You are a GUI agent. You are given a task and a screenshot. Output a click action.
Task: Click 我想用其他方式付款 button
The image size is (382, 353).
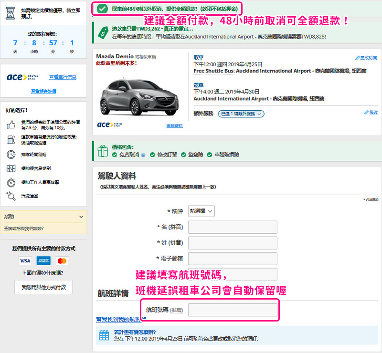point(43,287)
